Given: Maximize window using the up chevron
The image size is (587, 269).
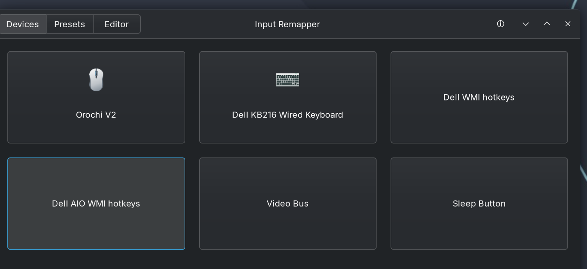Looking at the screenshot, I should point(546,24).
